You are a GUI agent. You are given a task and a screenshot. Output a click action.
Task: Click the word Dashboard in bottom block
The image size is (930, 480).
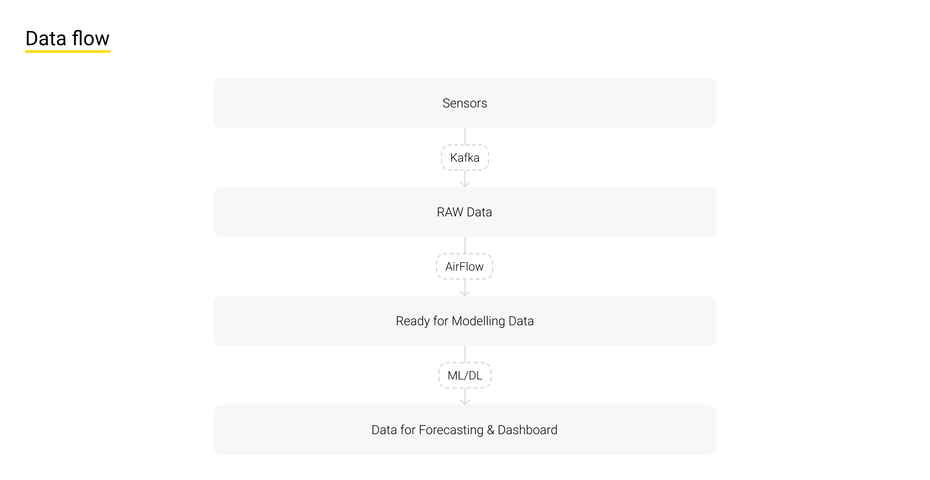coord(527,430)
